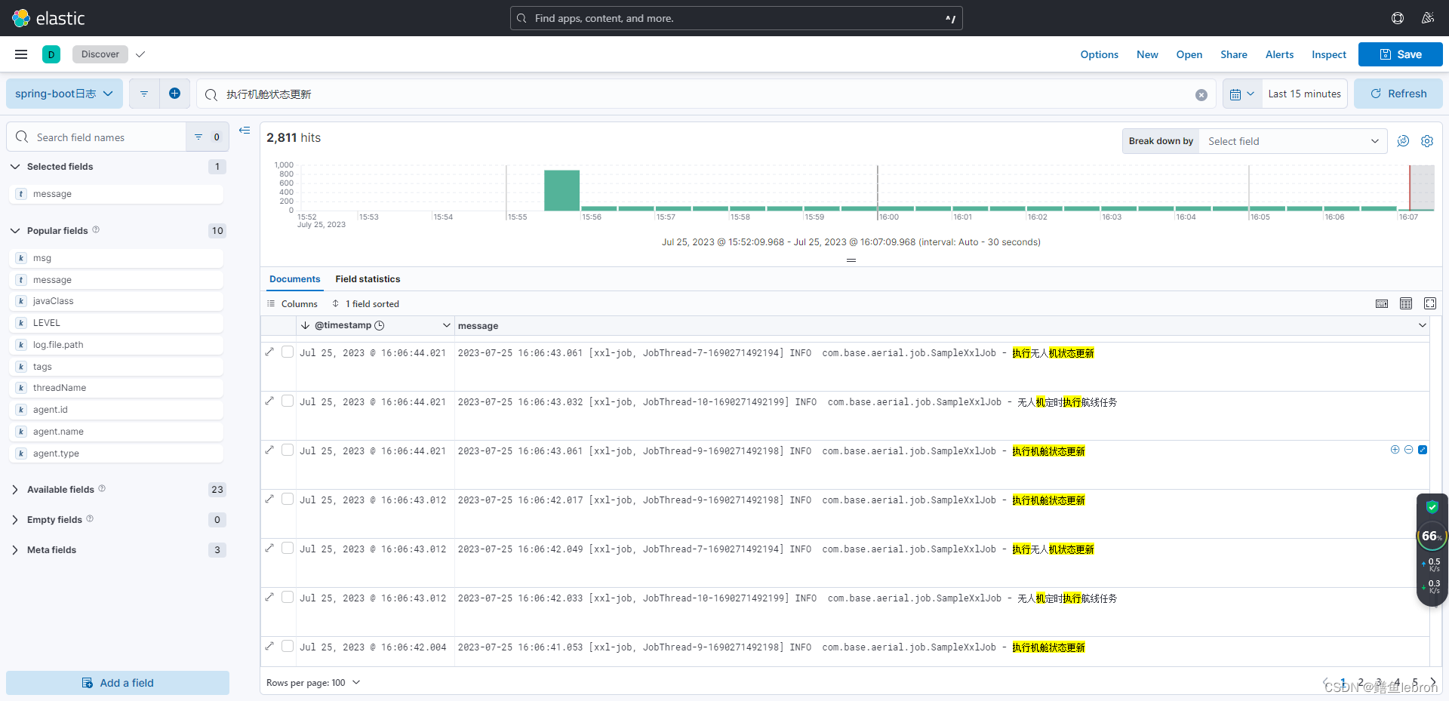Clear the search query text

pos(1201,94)
